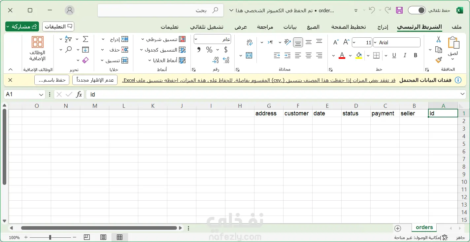This screenshot has width=470, height=242.
Task: Click the Paste clipboard icon
Action: pos(453,43)
